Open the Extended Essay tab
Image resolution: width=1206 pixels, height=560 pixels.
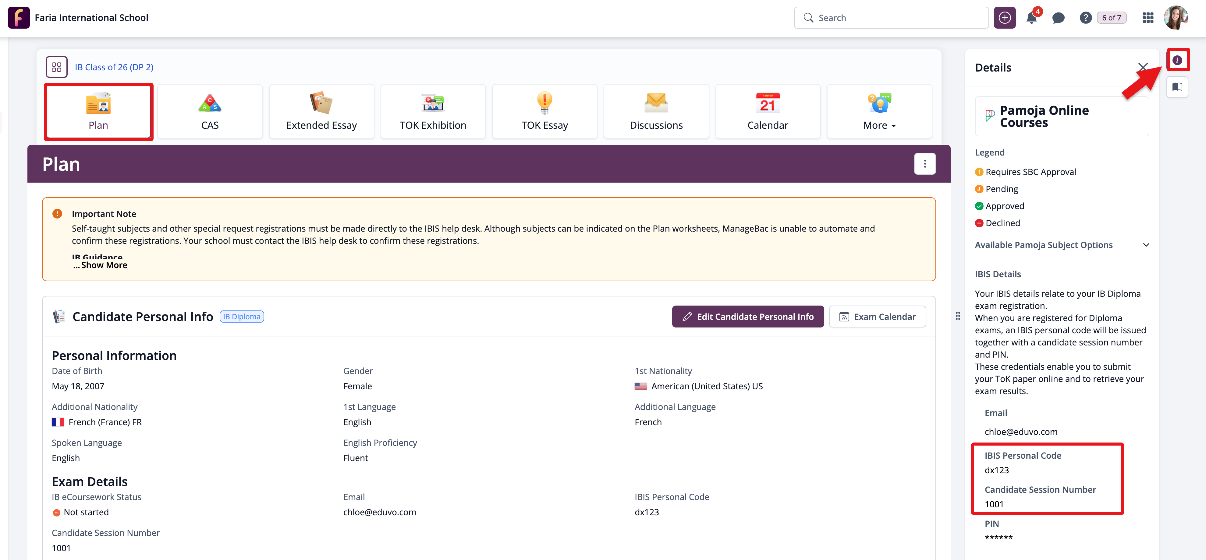pyautogui.click(x=321, y=112)
